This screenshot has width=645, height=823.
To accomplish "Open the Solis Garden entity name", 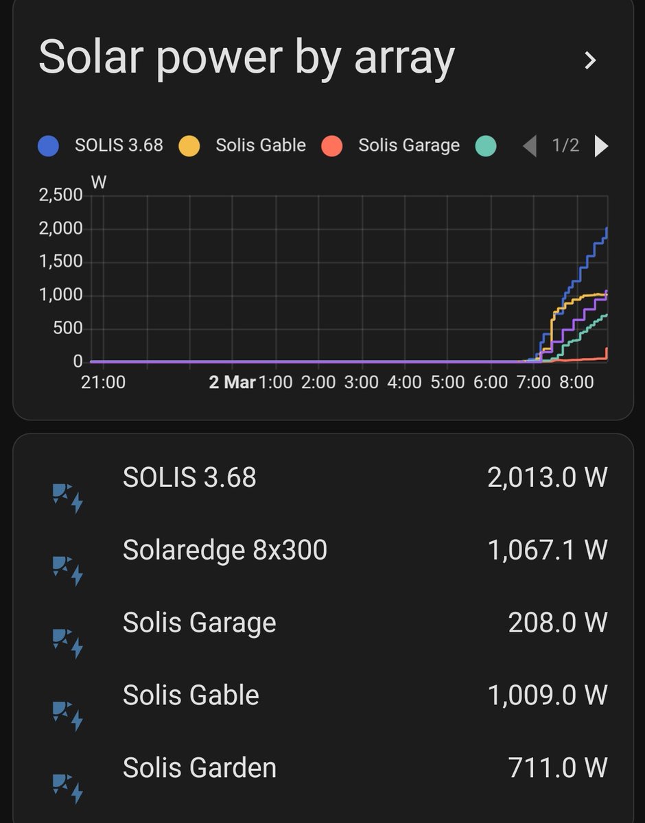I will tap(200, 768).
